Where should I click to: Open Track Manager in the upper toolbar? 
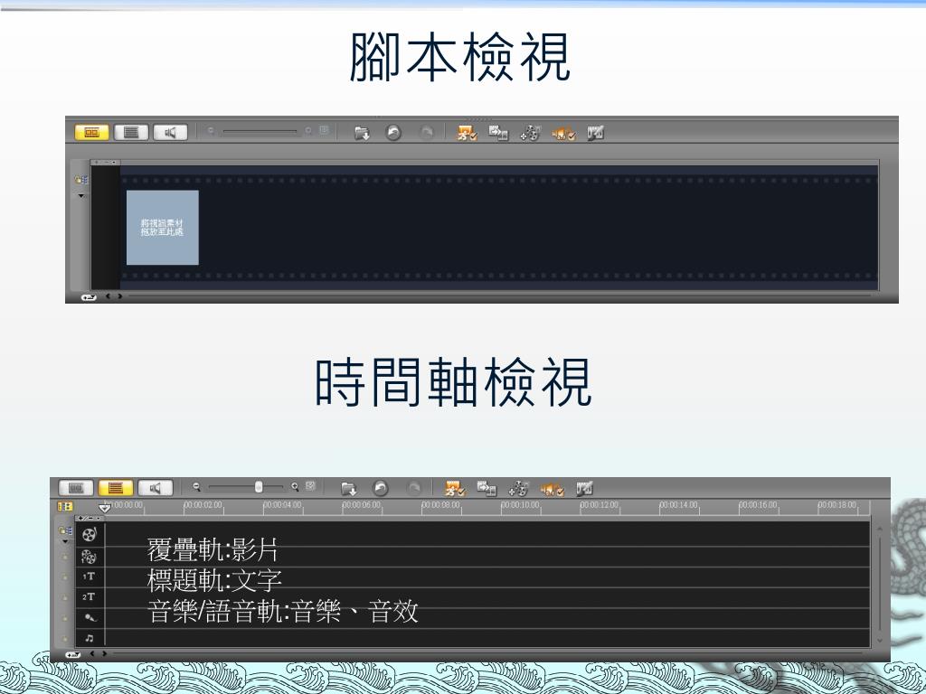pyautogui.click(x=530, y=133)
